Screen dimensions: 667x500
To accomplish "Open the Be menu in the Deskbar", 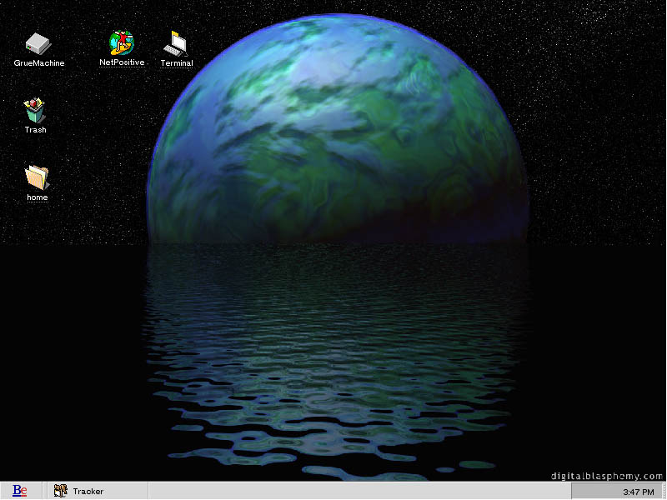I will tap(20, 491).
